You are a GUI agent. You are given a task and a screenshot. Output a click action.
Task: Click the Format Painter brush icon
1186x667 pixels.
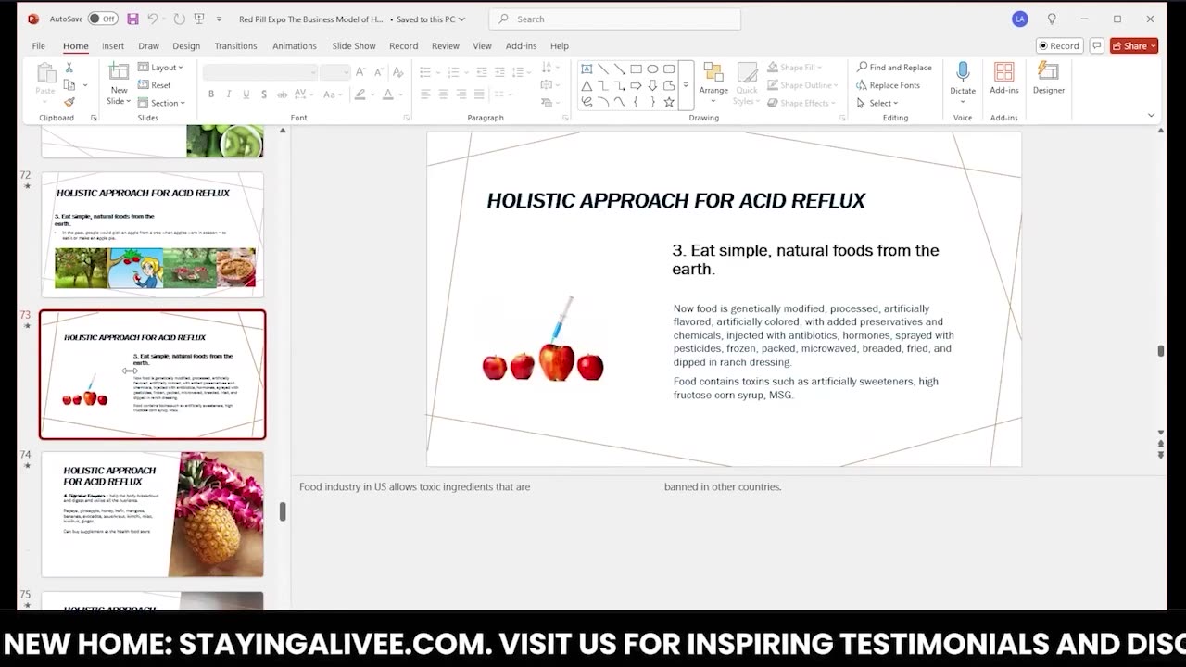point(69,102)
